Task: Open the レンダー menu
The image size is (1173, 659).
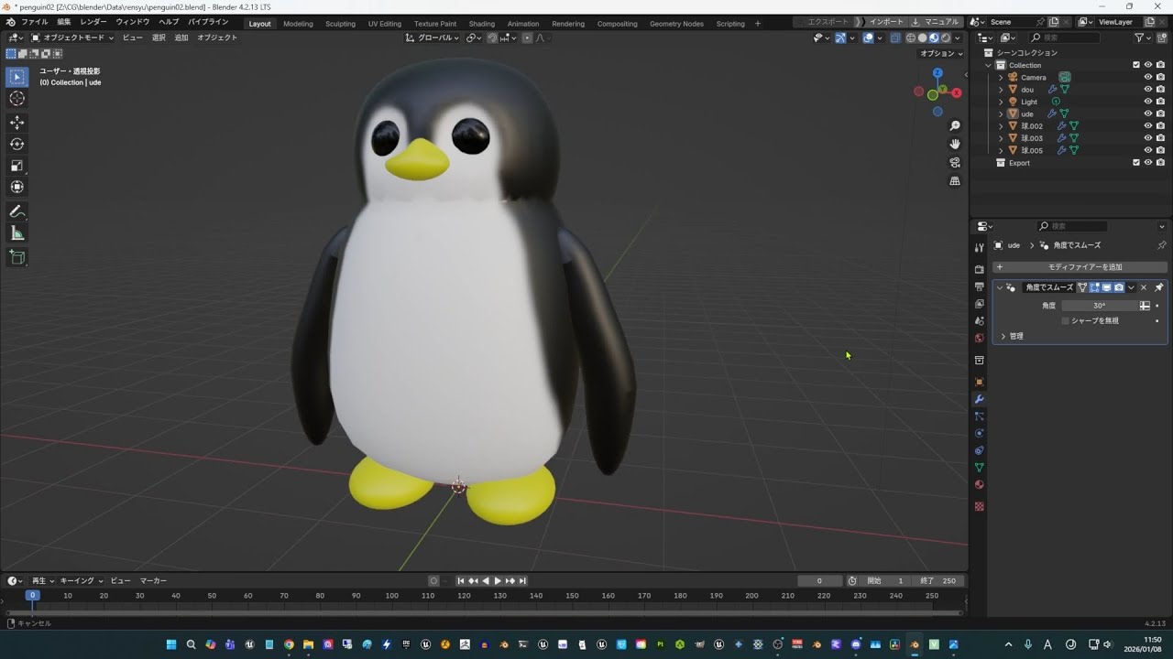Action: pyautogui.click(x=93, y=22)
